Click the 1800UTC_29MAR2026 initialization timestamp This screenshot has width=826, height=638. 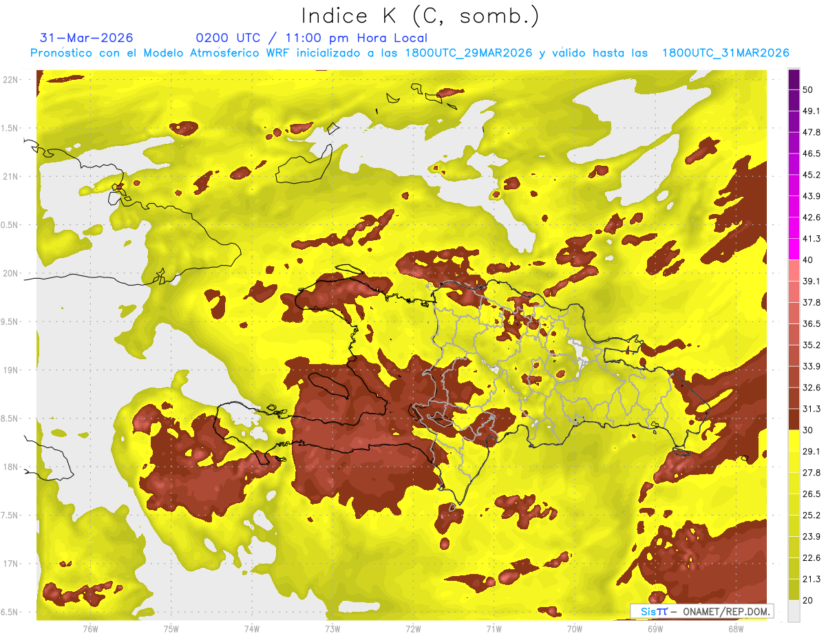tap(468, 53)
